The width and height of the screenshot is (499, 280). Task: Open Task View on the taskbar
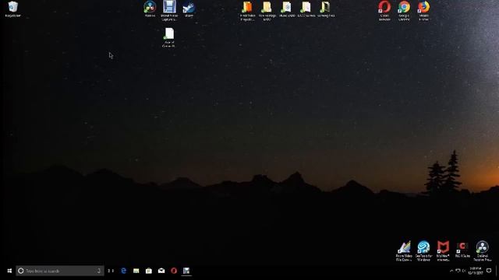111,271
